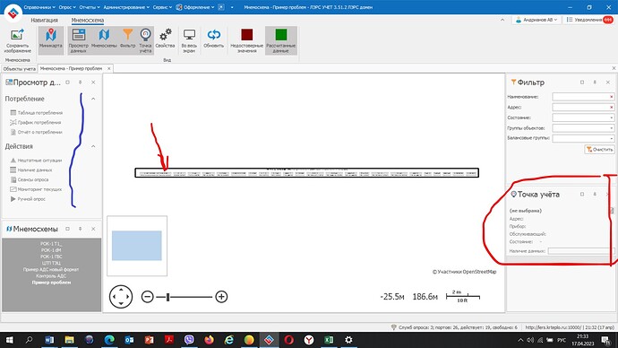Zoom in with the plus button

pyautogui.click(x=221, y=297)
